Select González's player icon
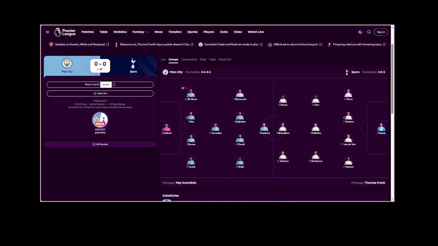Screen dimensions: 438x246 pos(215,128)
